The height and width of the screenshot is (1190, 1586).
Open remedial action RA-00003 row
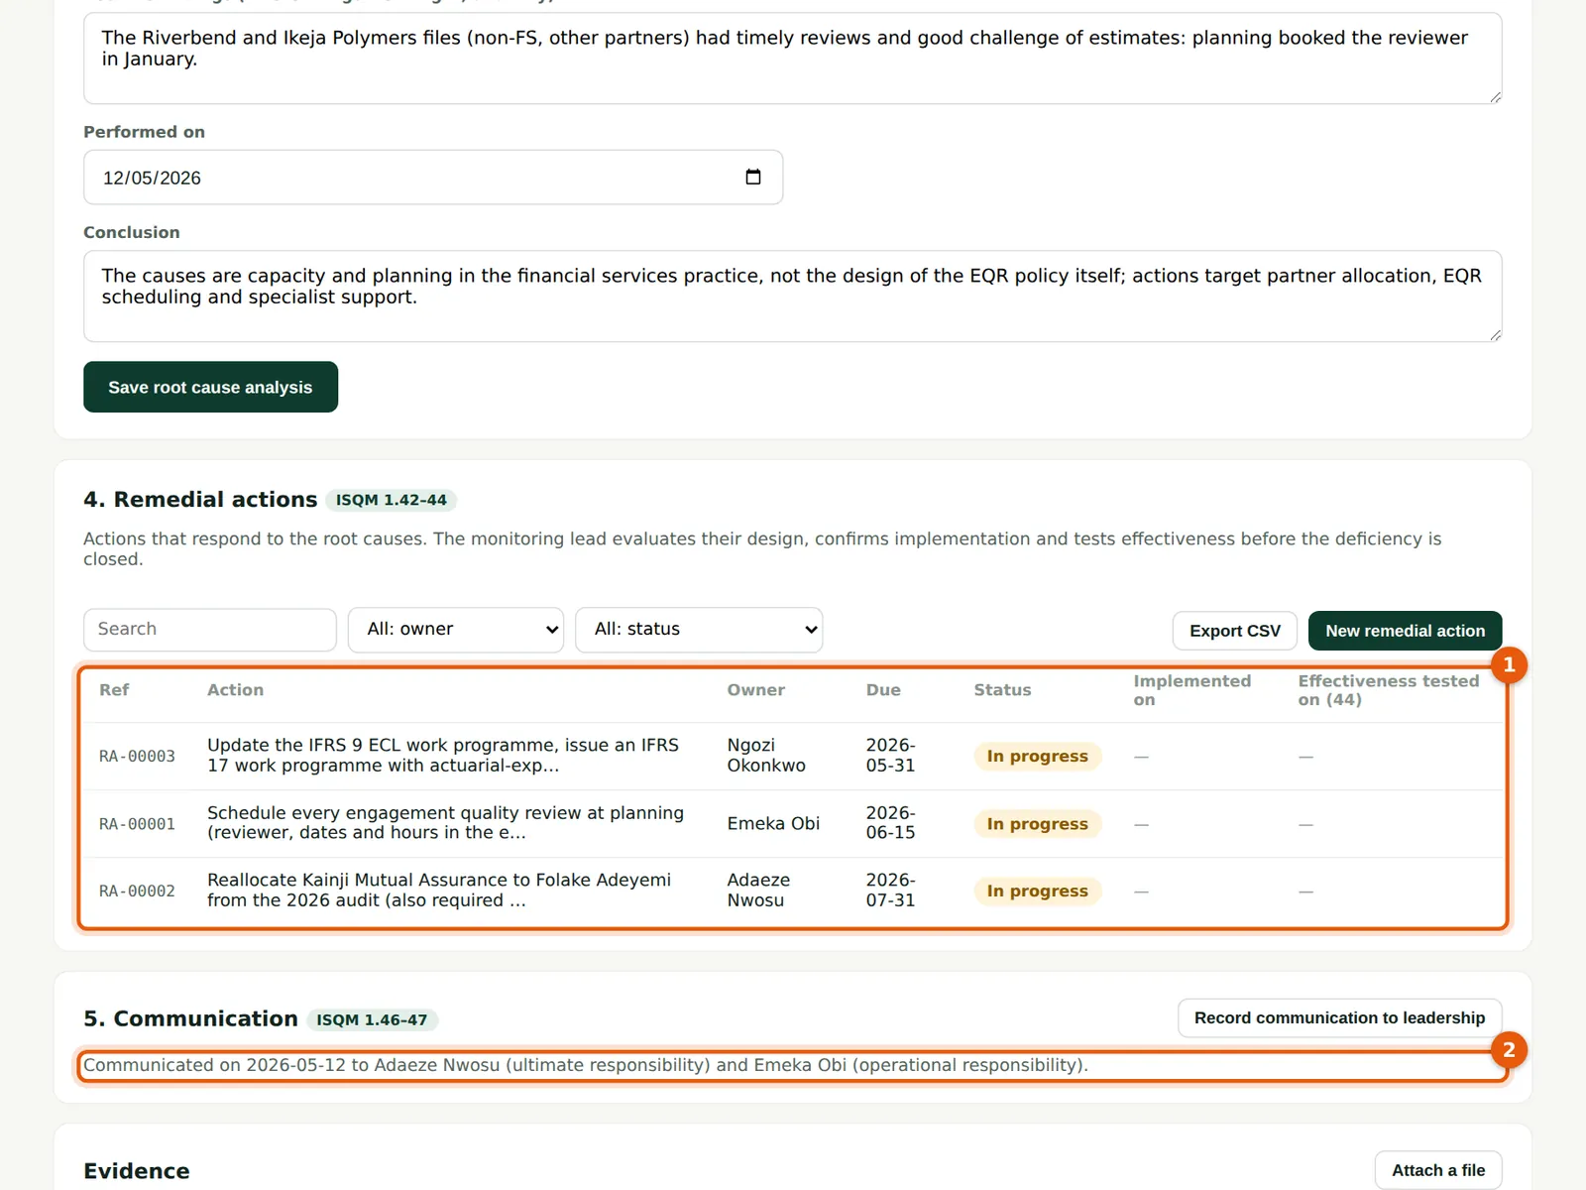tap(793, 756)
